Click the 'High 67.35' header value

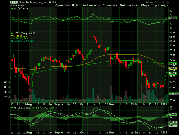(x=79, y=5)
